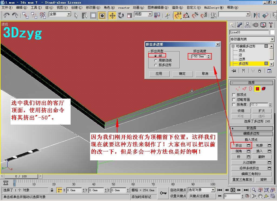The height and width of the screenshot is (201, 277).
Task: Open the Create command panel tab
Action: coord(232,25)
